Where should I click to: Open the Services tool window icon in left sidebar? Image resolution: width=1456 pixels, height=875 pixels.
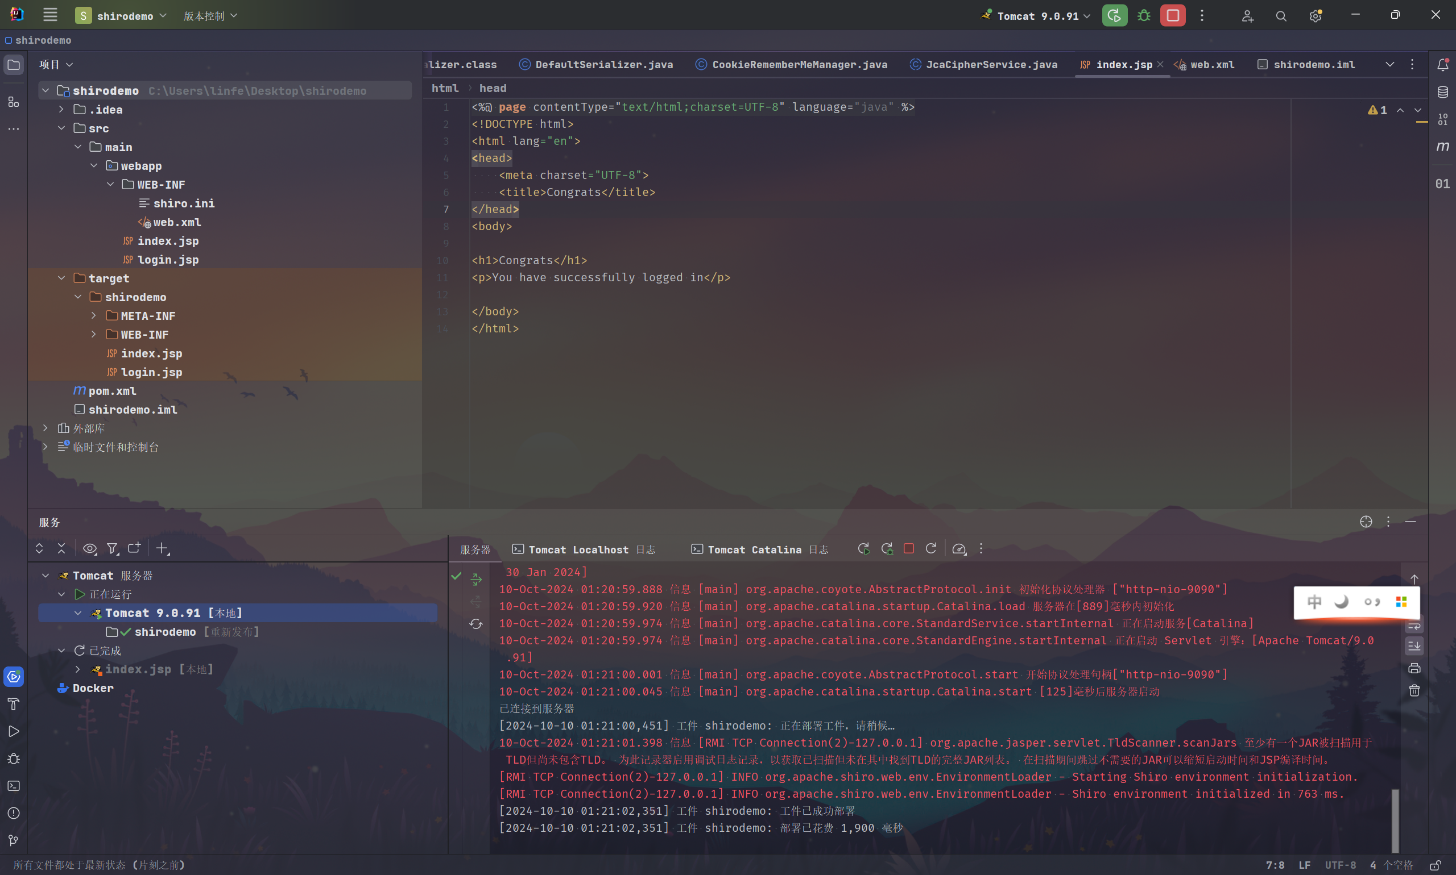[14, 677]
